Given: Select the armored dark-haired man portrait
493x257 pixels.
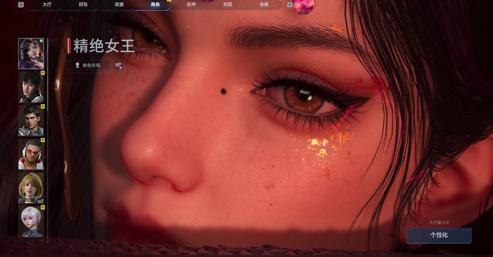Looking at the screenshot, I should tap(31, 121).
